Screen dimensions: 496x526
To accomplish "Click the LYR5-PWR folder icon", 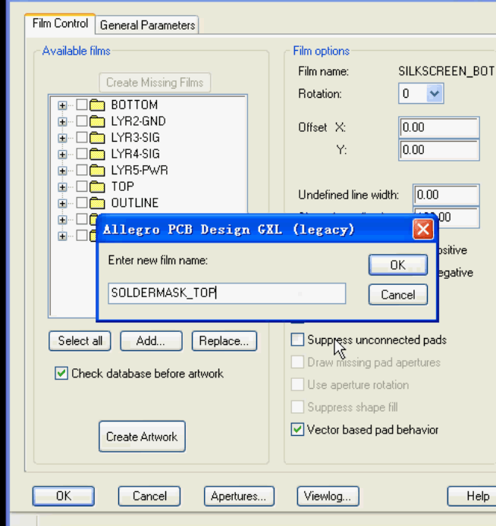I will [x=97, y=170].
